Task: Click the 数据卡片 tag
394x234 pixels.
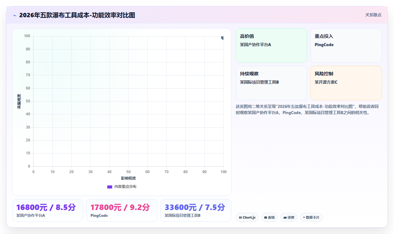Action: (x=311, y=217)
